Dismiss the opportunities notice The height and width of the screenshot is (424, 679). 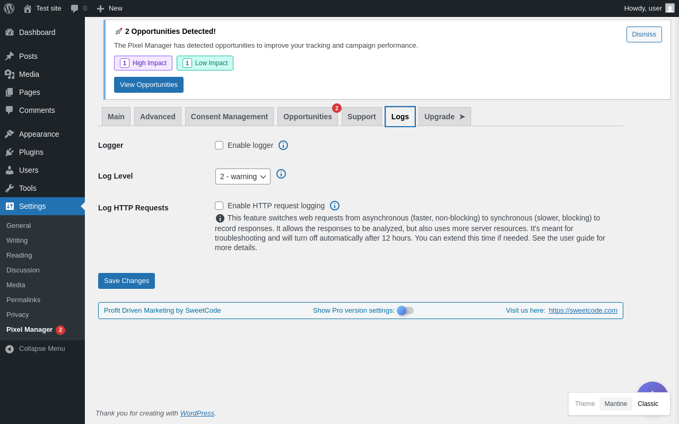[x=644, y=34]
